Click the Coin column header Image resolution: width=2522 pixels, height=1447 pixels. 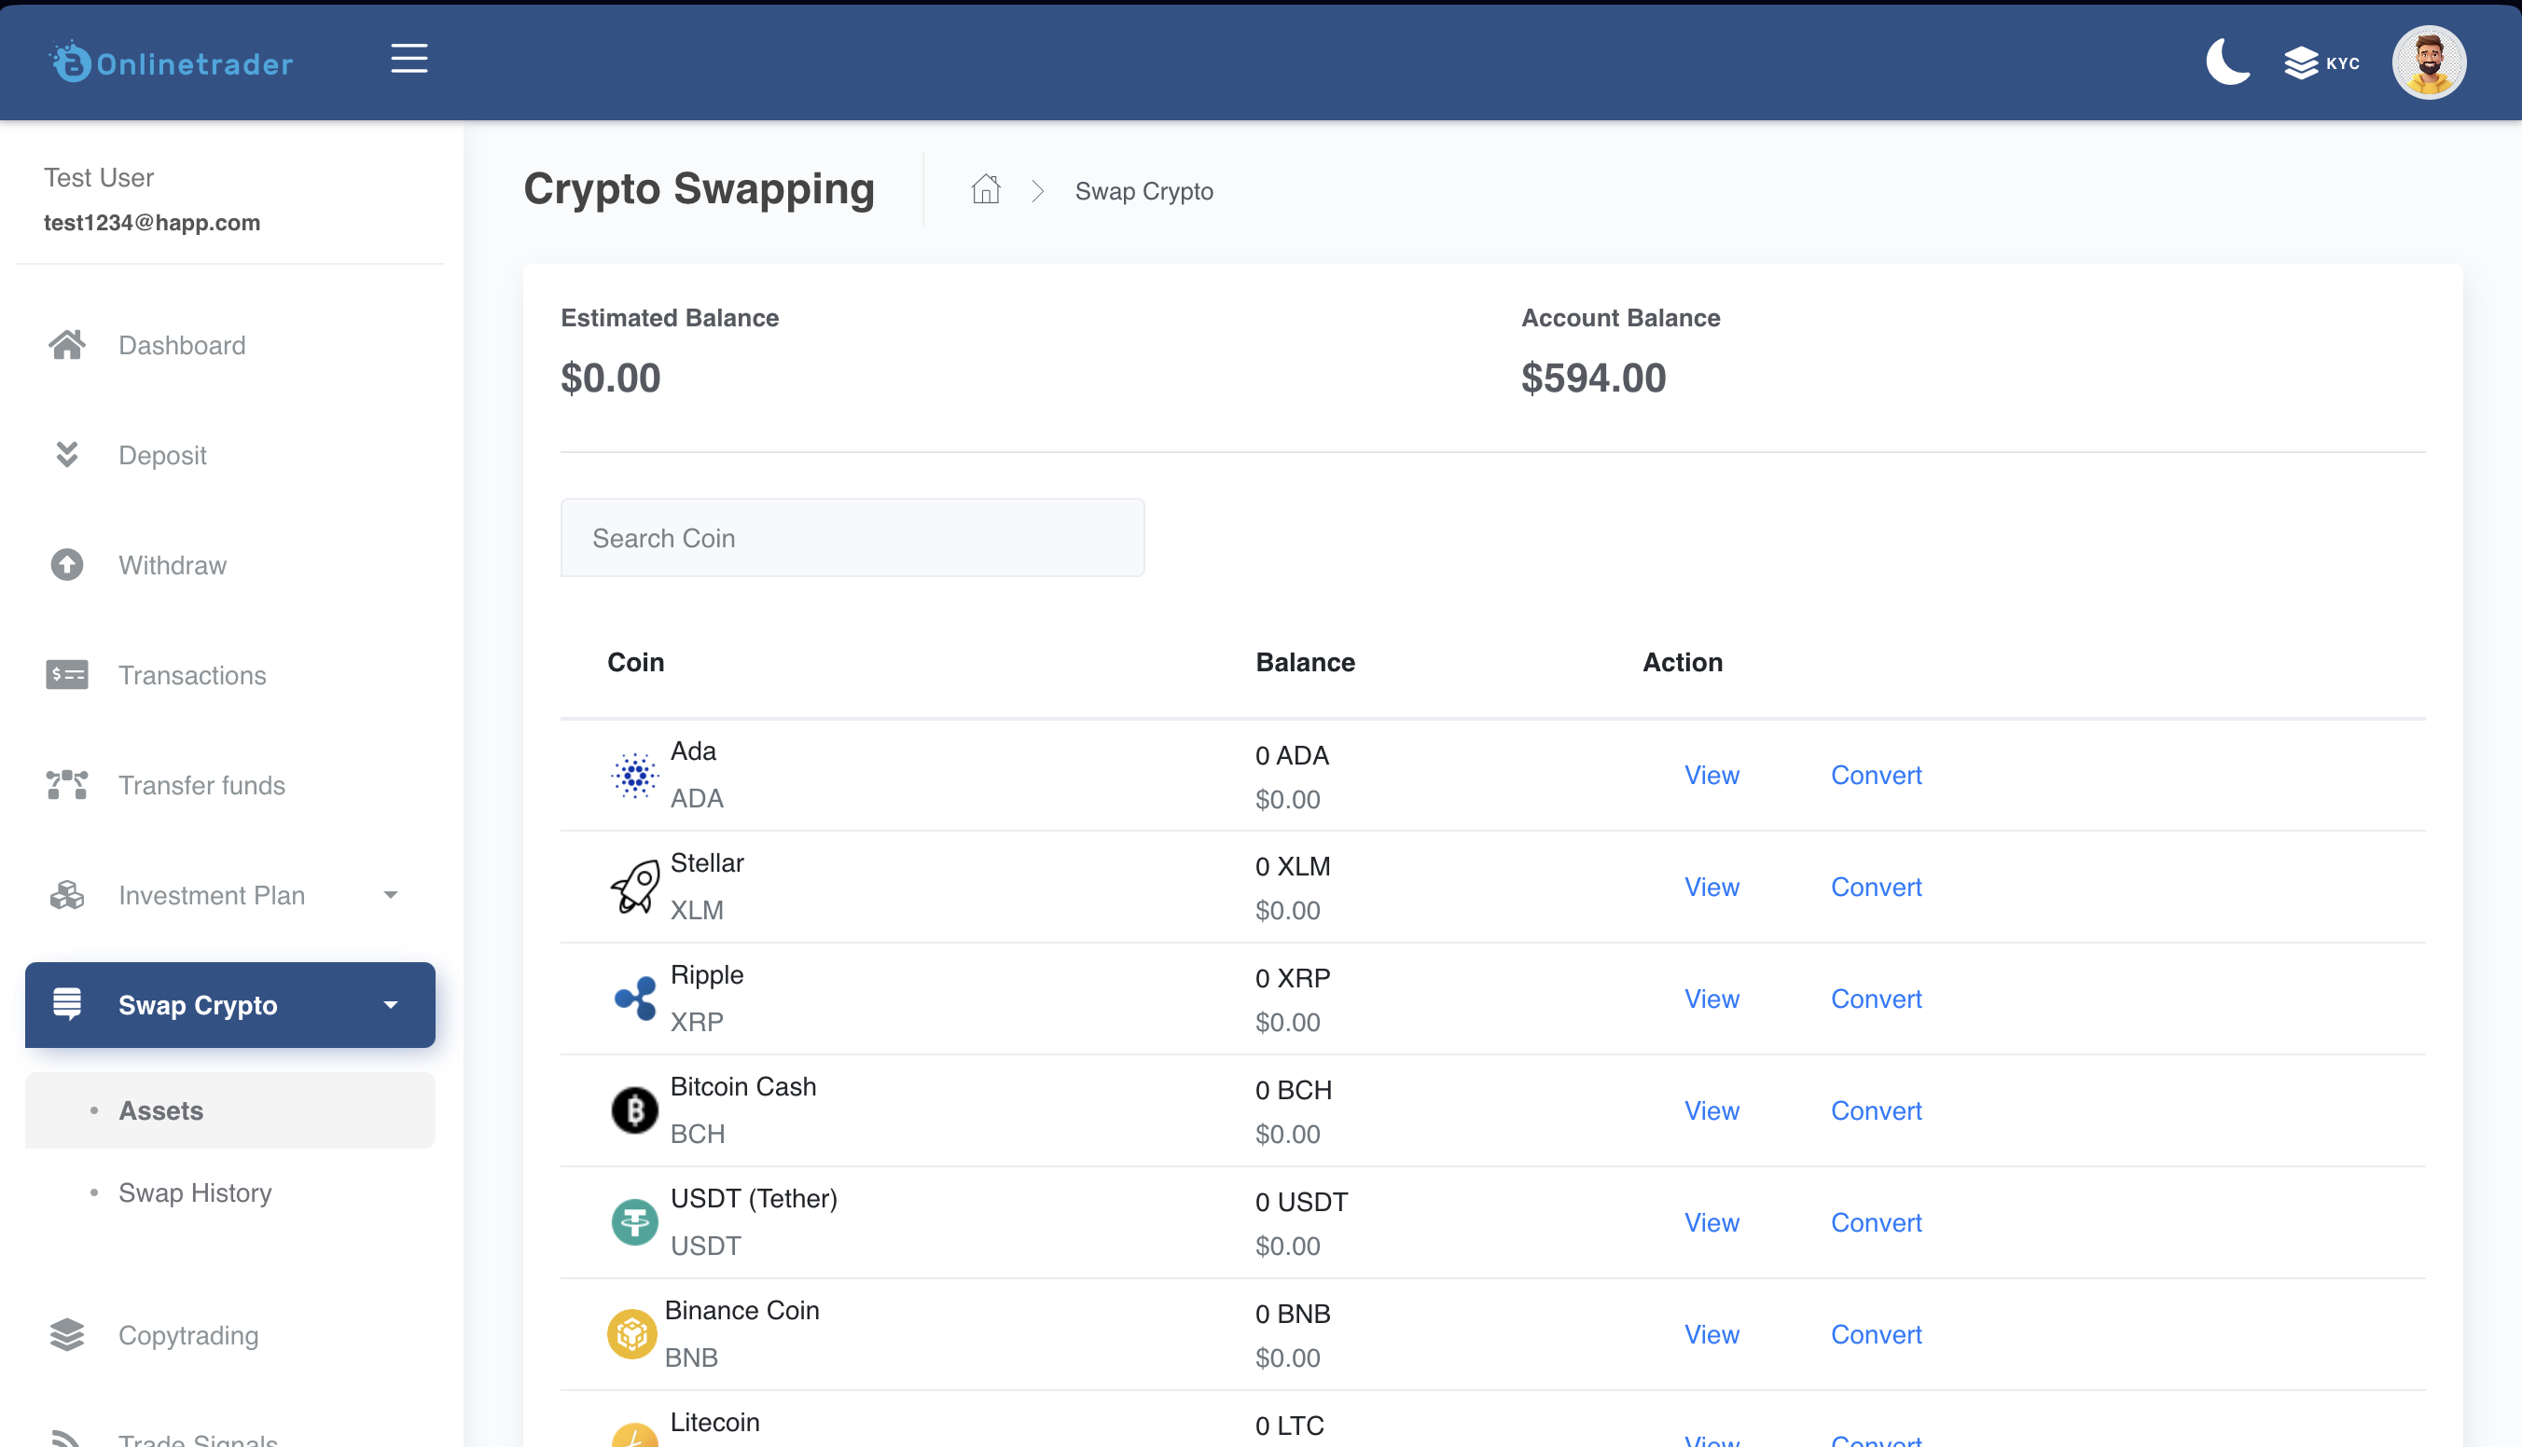(635, 662)
